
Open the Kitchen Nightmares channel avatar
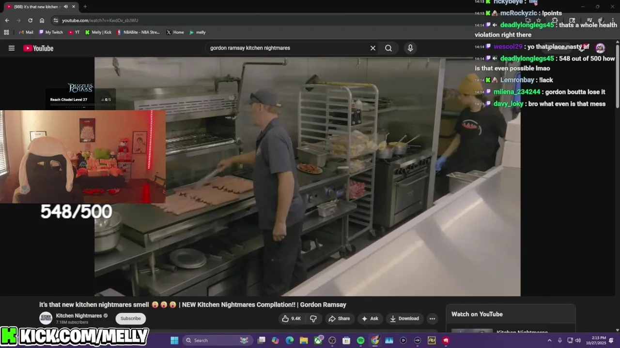point(46,319)
